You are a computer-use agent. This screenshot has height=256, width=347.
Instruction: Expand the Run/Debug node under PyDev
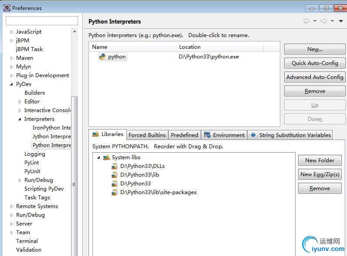[x=20, y=180]
